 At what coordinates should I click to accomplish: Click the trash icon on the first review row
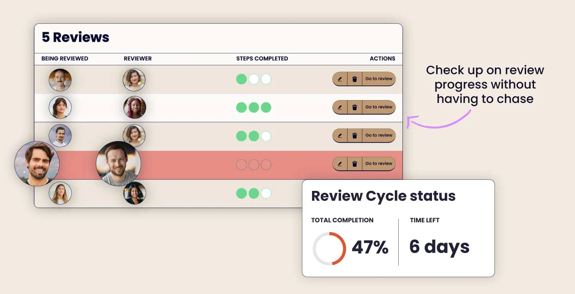click(x=355, y=79)
